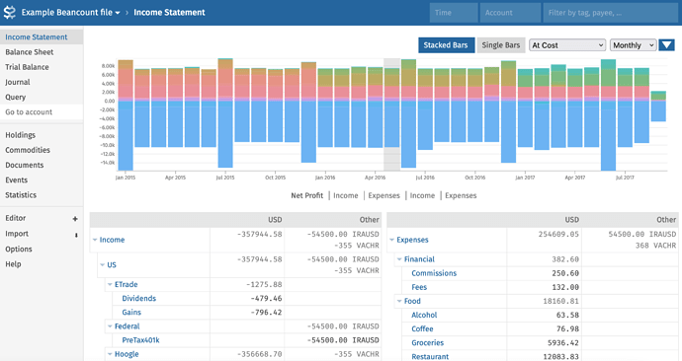Image resolution: width=682 pixels, height=361 pixels.
Task: Select the first Income chart tab
Action: coord(346,195)
